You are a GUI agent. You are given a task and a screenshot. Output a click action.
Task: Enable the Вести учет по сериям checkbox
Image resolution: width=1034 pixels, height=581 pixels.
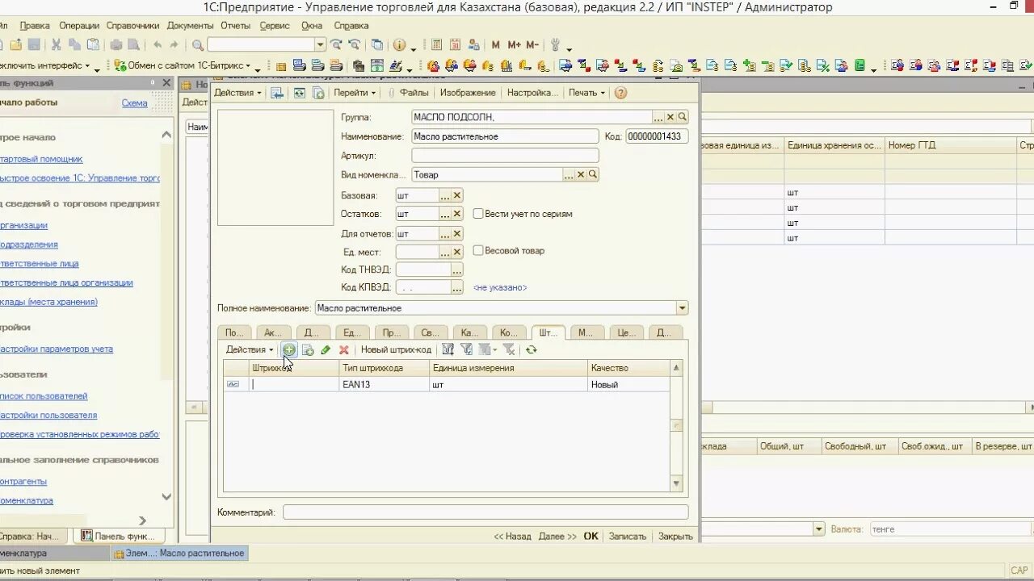(x=478, y=214)
